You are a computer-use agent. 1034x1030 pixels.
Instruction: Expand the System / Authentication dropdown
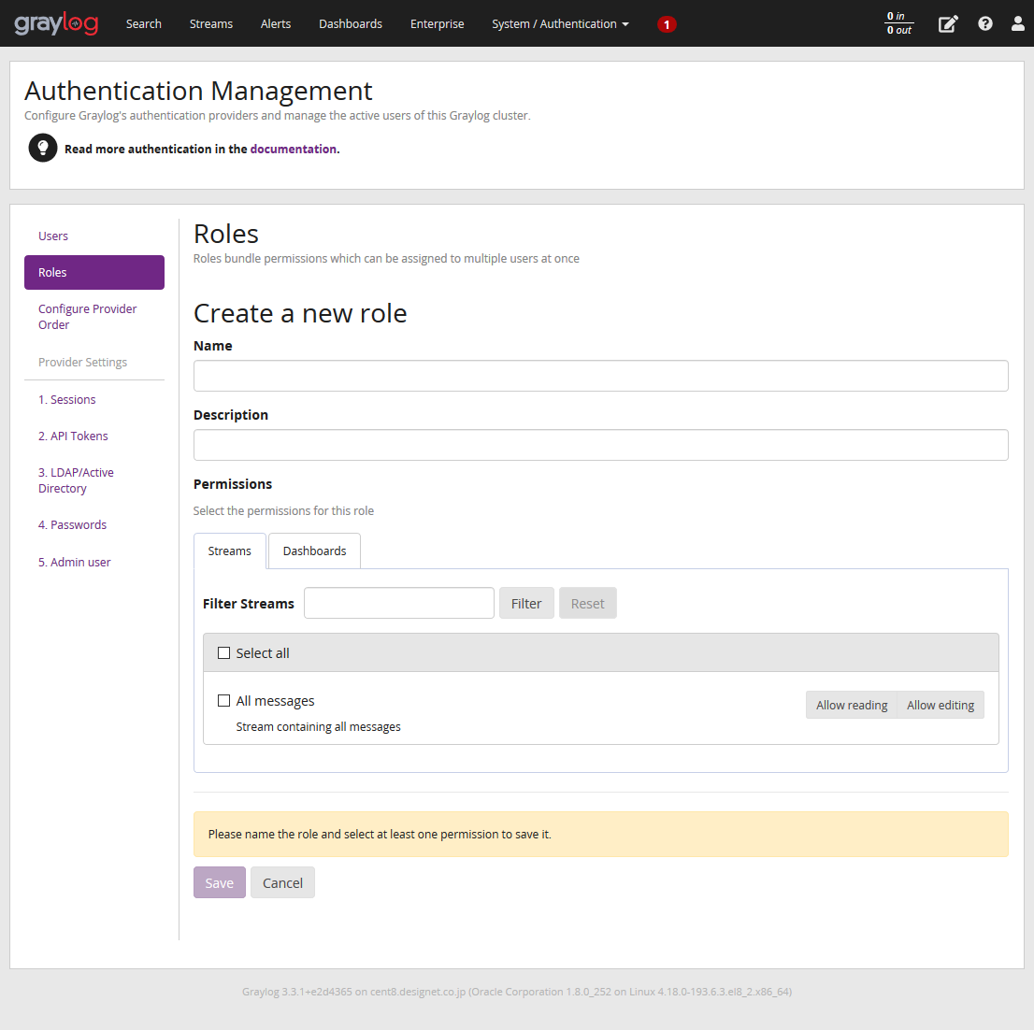(560, 24)
